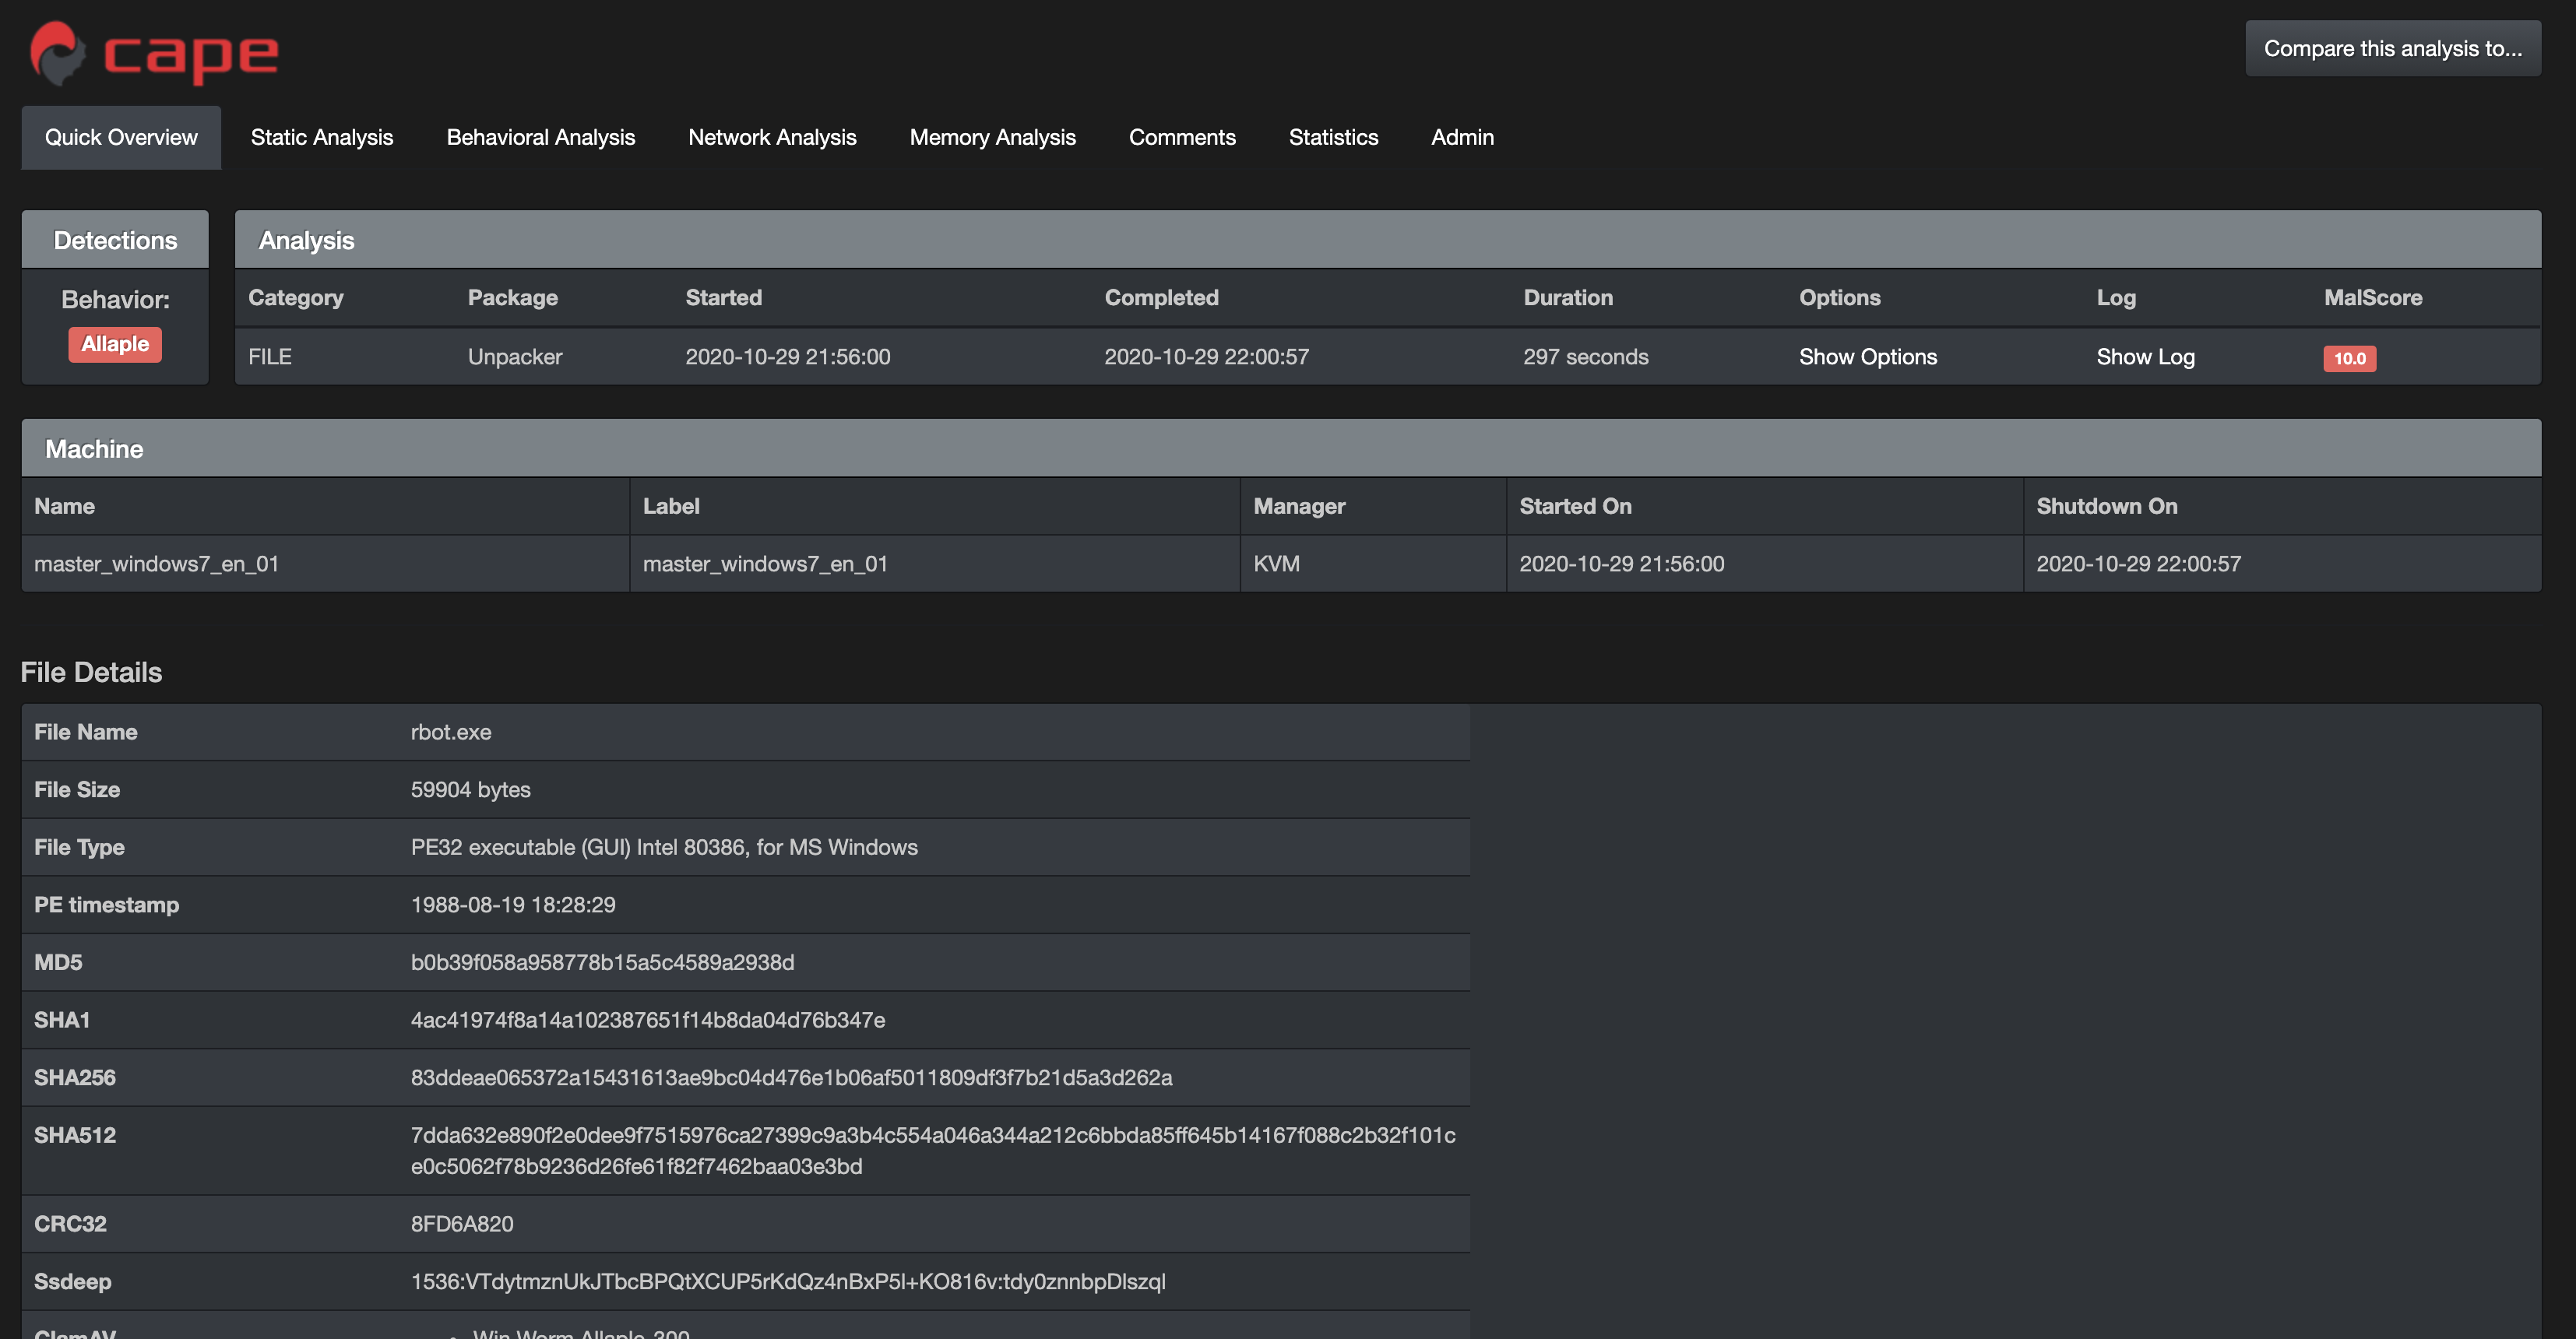Viewport: 2576px width, 1339px height.
Task: Click the Detections panel header
Action: click(x=115, y=239)
